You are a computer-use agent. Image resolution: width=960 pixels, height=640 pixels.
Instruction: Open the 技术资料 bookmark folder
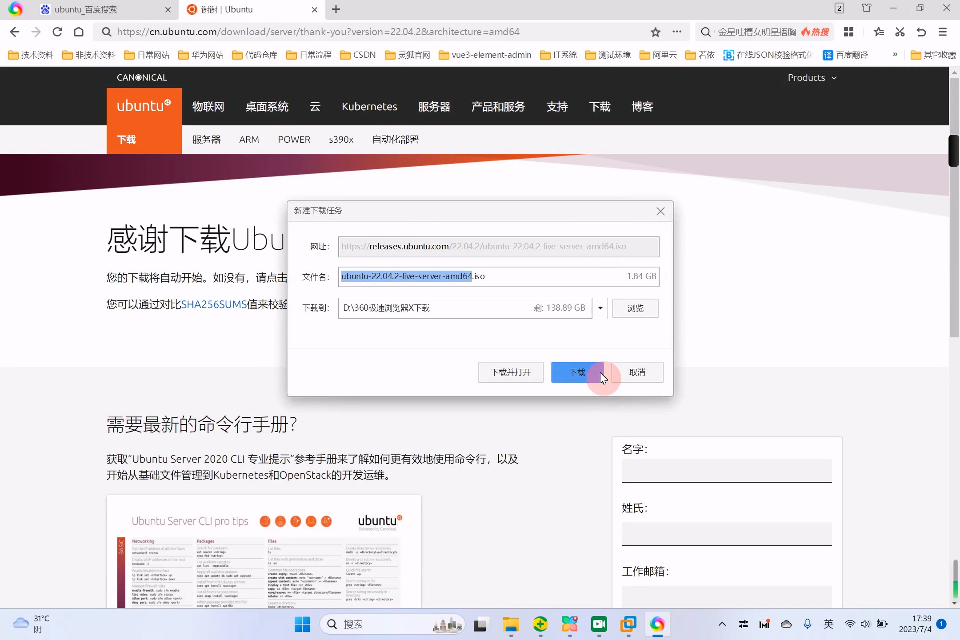coord(31,55)
